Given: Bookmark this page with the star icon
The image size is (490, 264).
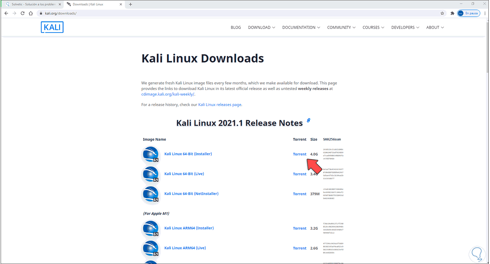Looking at the screenshot, I should [x=442, y=13].
